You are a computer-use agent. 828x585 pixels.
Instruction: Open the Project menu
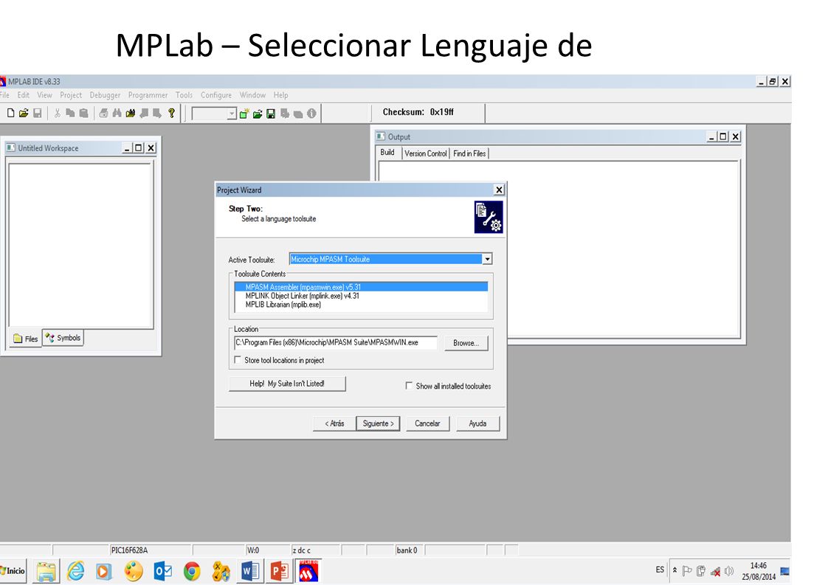click(71, 95)
